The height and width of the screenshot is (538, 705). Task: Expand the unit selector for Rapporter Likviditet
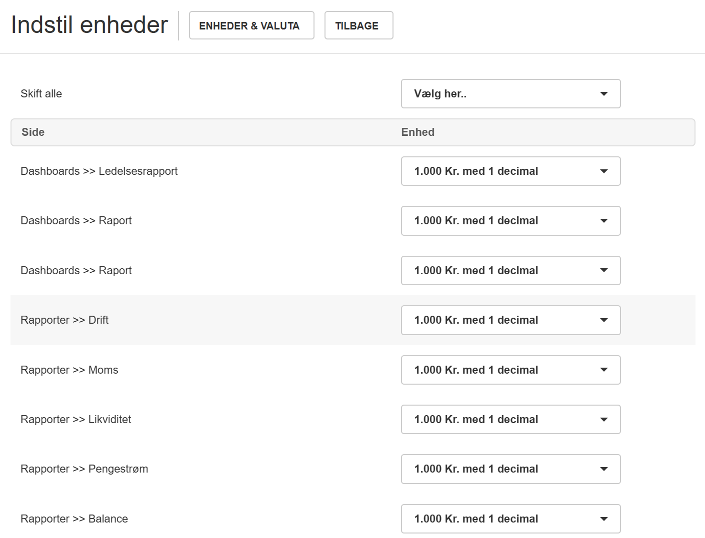pos(510,420)
